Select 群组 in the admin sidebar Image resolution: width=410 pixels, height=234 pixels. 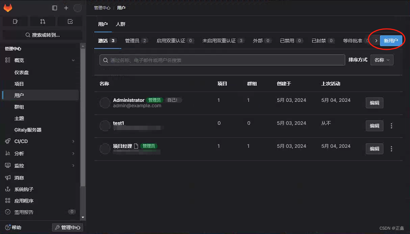click(19, 107)
